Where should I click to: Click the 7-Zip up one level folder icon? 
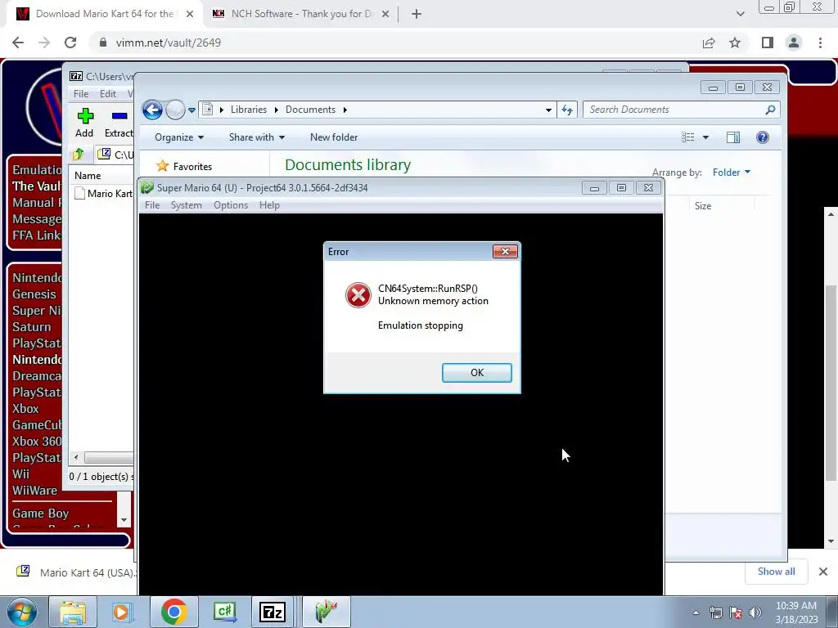coord(79,155)
